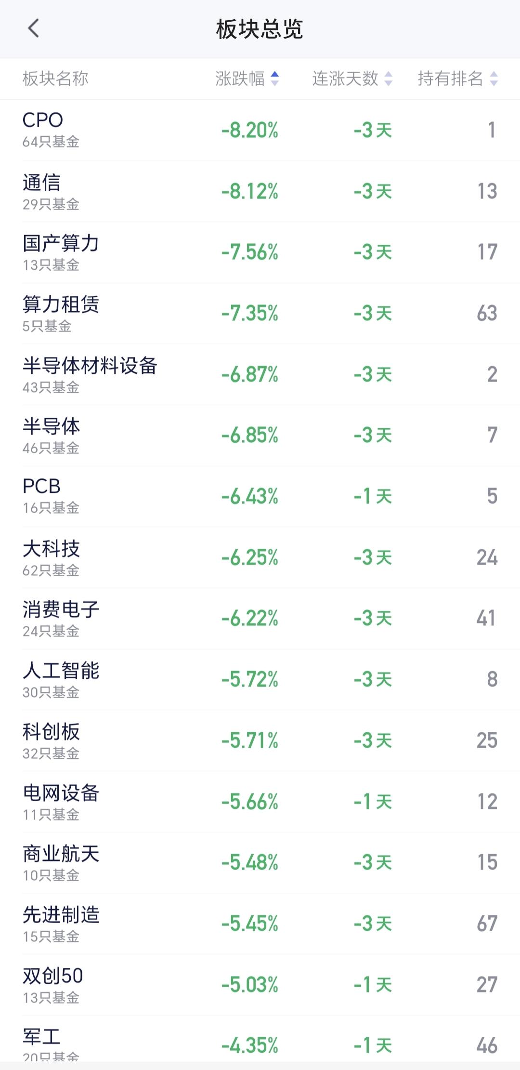Viewport: 520px width, 1070px height.
Task: Sort by 持有排名 column header
Action: (x=457, y=79)
